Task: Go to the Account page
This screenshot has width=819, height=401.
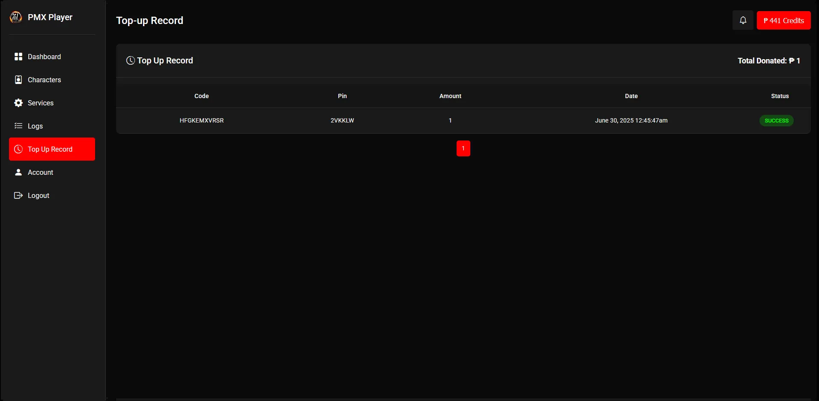Action: 40,172
